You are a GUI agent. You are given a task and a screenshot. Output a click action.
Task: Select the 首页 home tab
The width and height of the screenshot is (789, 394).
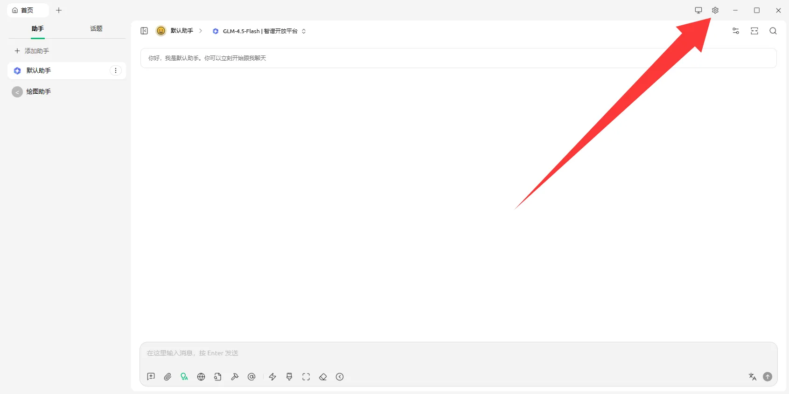[x=27, y=10]
